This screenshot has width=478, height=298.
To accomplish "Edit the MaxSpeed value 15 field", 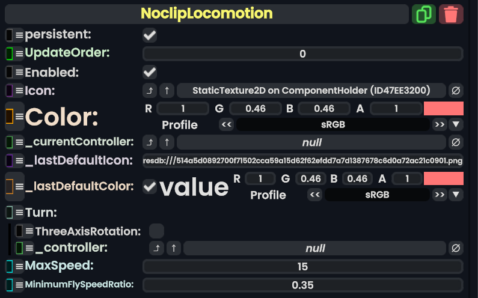I will coord(302,267).
